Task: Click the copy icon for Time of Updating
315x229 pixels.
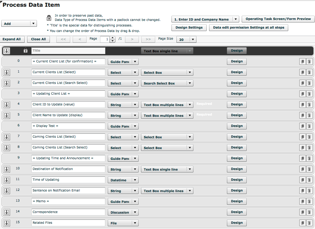Action: [x=302, y=180]
